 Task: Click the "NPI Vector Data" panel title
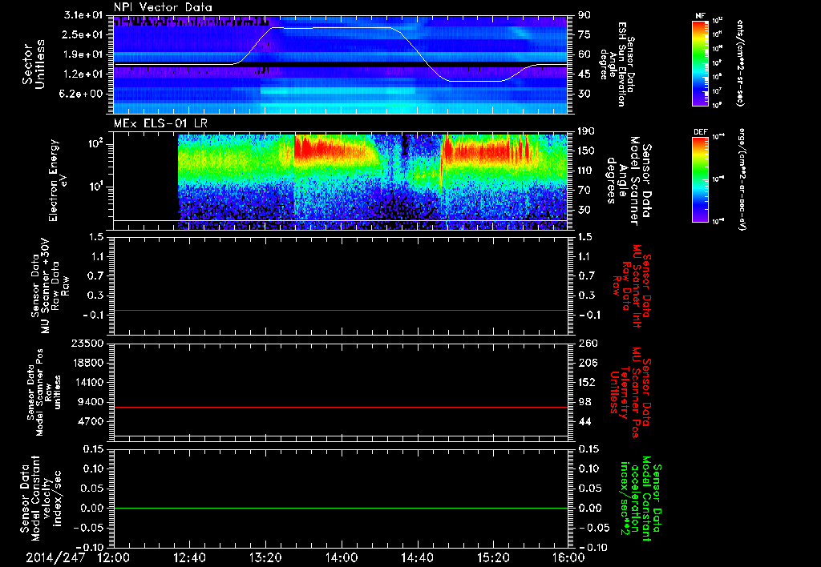[163, 7]
